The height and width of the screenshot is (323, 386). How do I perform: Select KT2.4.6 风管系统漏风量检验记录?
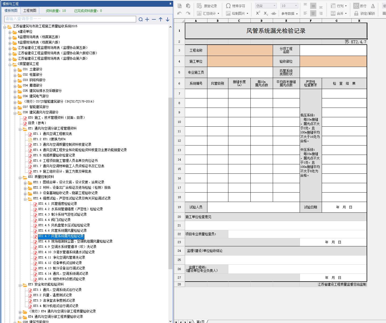tap(62, 231)
